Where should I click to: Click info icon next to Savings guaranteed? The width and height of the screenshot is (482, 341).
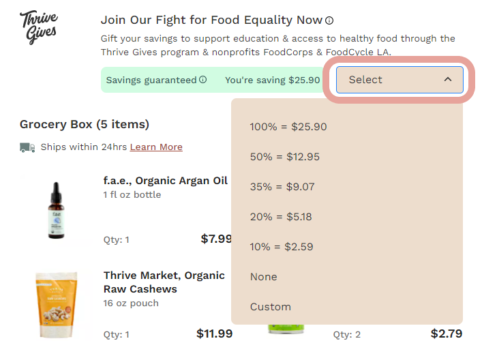(202, 80)
